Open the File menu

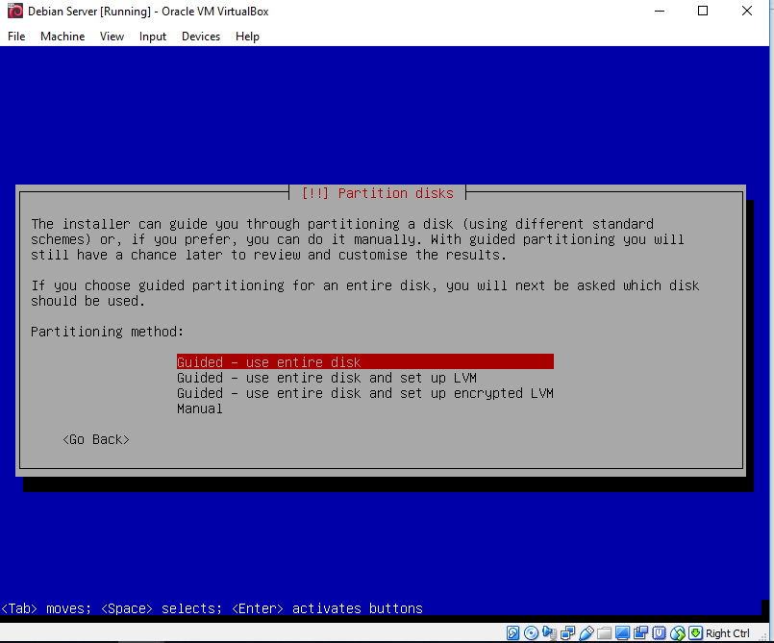point(16,37)
